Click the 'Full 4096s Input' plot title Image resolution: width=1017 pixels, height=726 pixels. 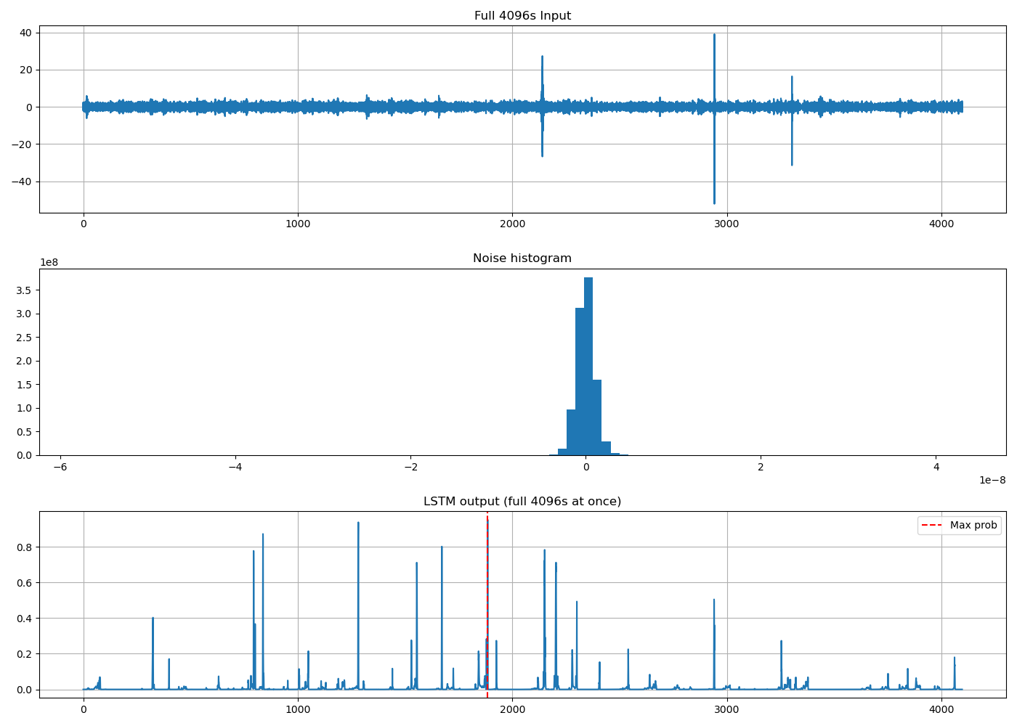point(522,16)
